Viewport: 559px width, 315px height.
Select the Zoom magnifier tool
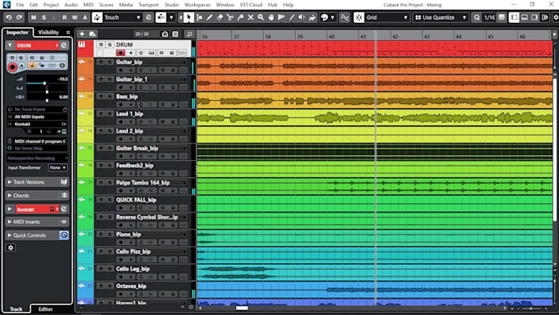pyautogui.click(x=261, y=17)
